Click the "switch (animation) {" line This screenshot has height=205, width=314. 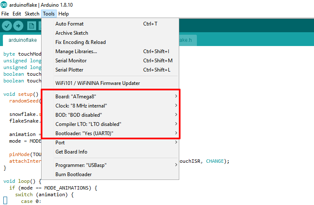pos(44,195)
